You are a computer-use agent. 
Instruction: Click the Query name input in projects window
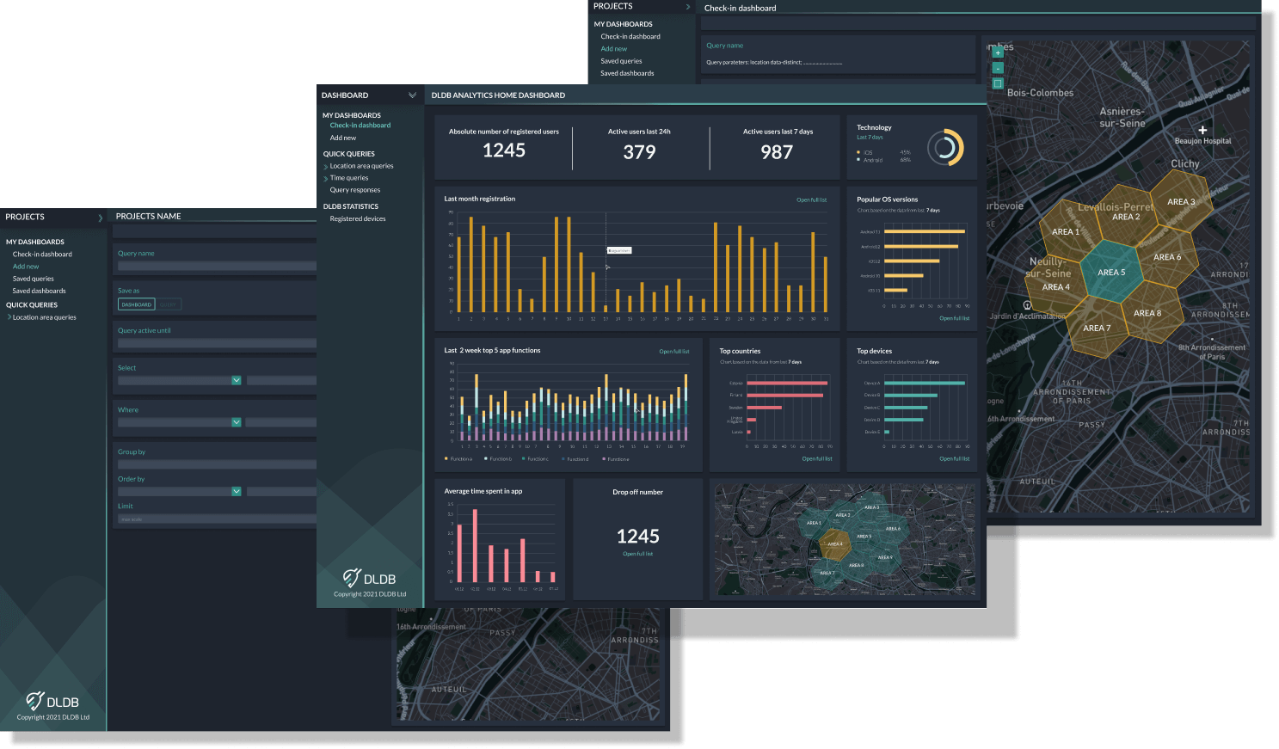click(217, 267)
